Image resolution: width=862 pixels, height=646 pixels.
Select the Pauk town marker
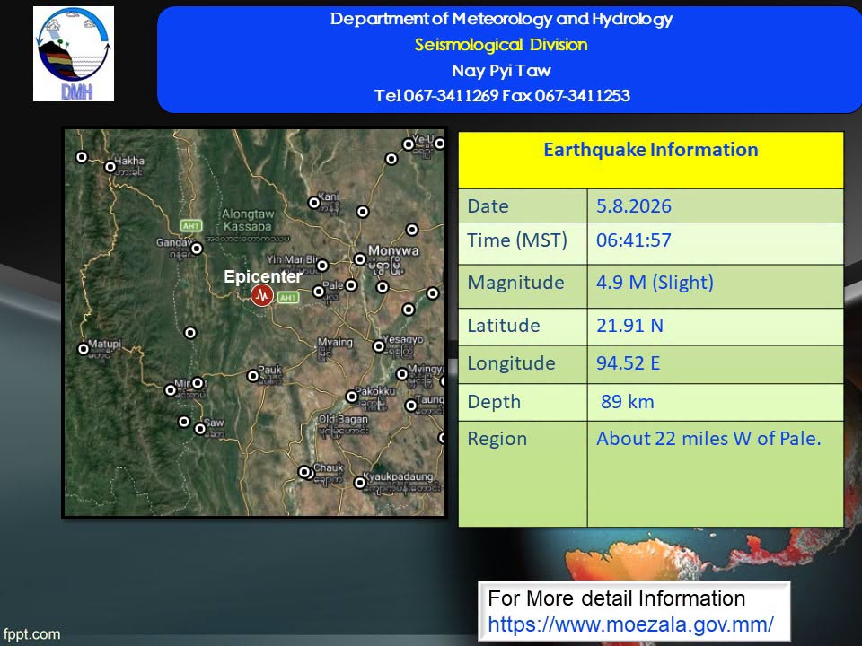(x=253, y=376)
